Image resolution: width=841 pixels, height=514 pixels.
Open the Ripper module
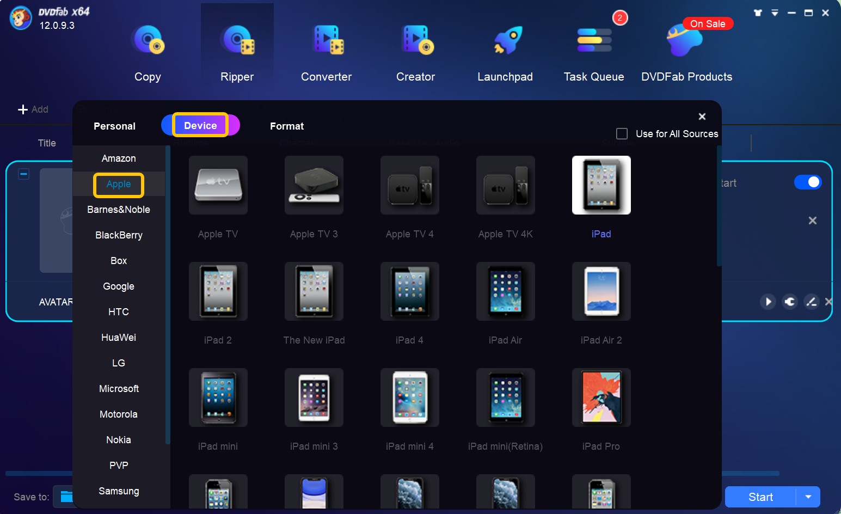[x=237, y=54]
